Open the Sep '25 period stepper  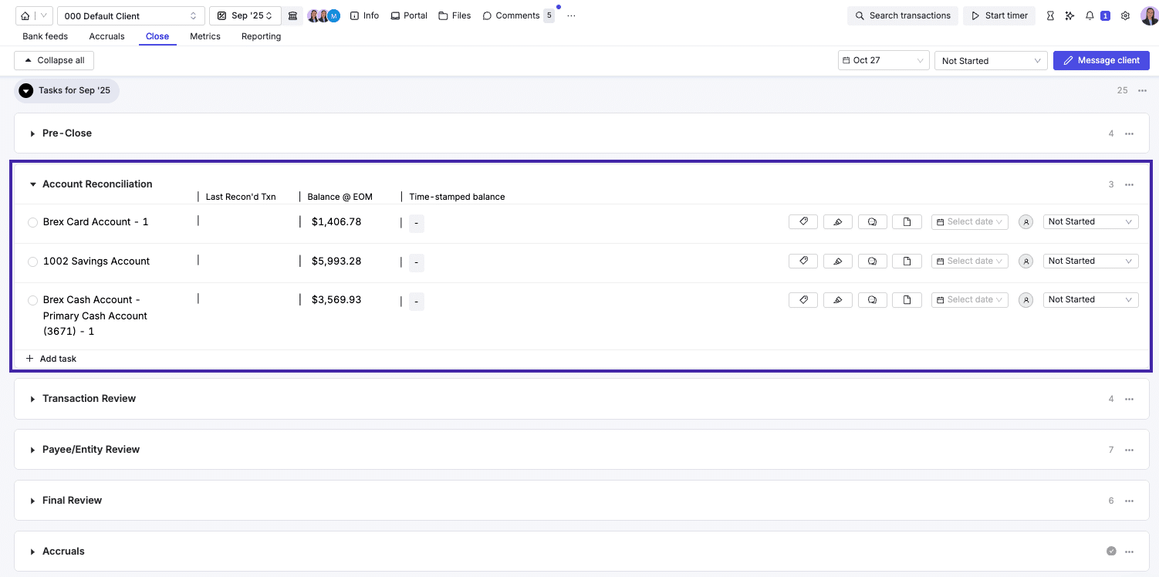click(245, 15)
